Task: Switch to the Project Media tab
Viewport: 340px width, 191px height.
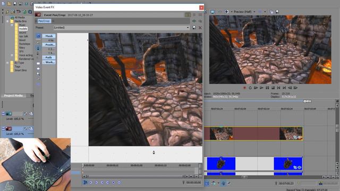Action: 13,95
